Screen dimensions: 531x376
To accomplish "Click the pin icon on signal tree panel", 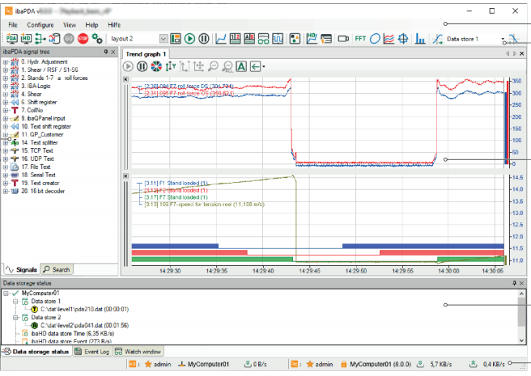I will (x=105, y=52).
